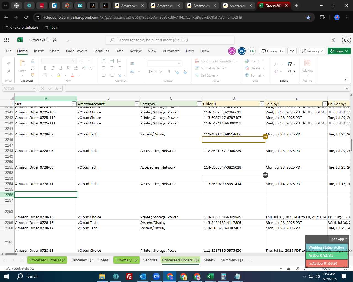The image size is (353, 282).
Task: Add a new sheet with plus icon
Action: (x=250, y=260)
